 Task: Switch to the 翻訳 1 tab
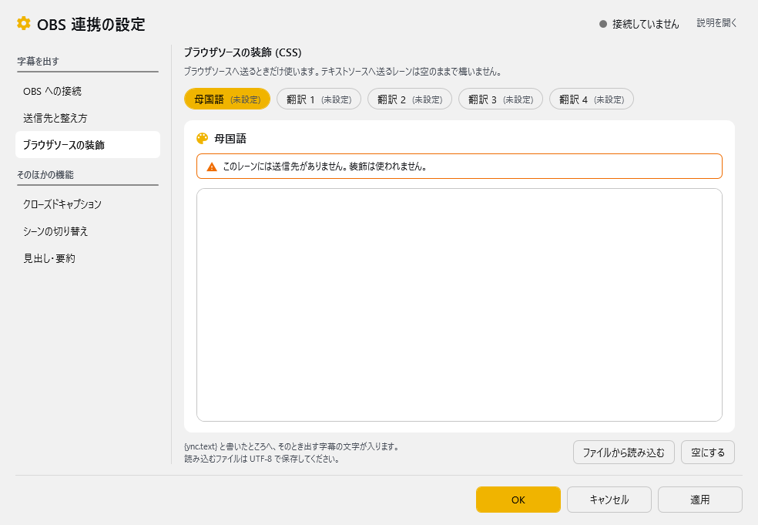click(319, 99)
